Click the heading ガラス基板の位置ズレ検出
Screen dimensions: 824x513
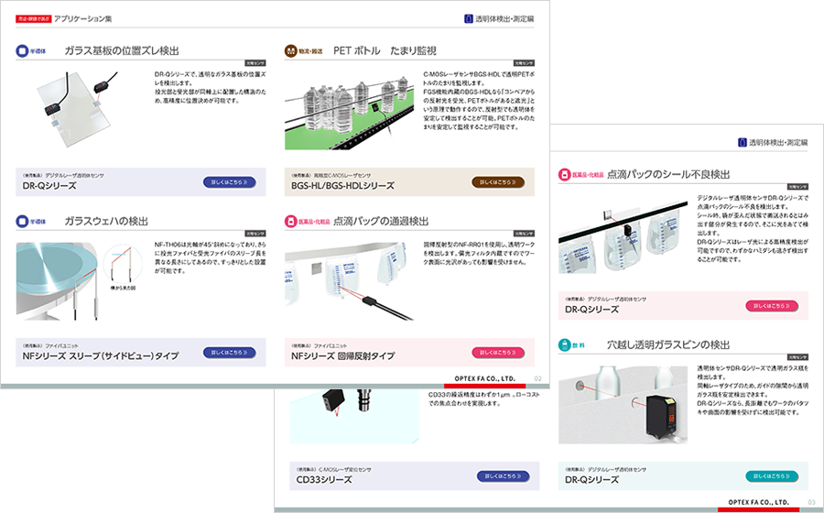pyautogui.click(x=122, y=51)
